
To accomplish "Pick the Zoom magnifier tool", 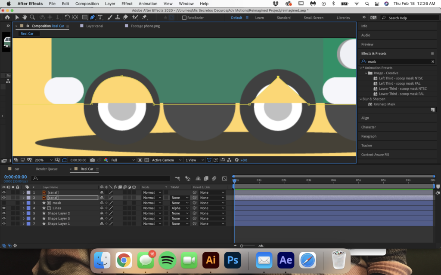I will pyautogui.click(x=33, y=18).
